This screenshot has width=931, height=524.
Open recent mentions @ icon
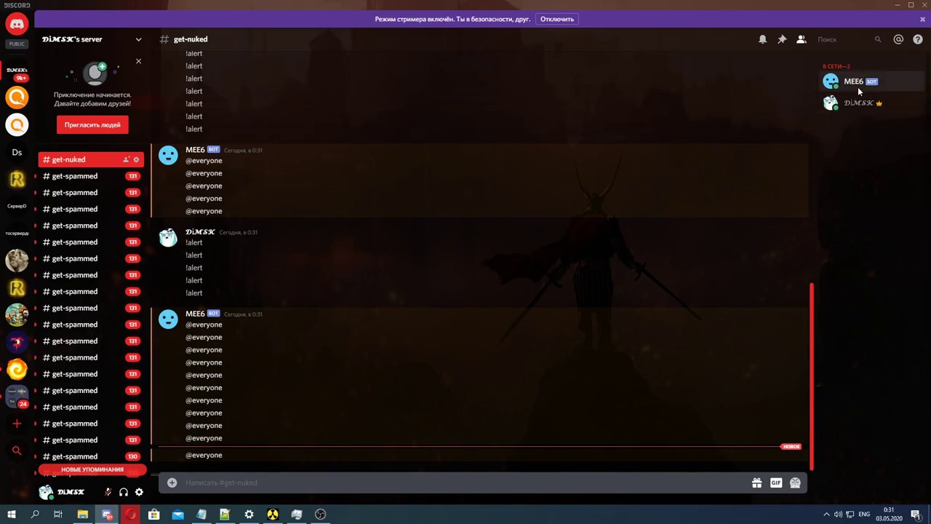(x=898, y=39)
